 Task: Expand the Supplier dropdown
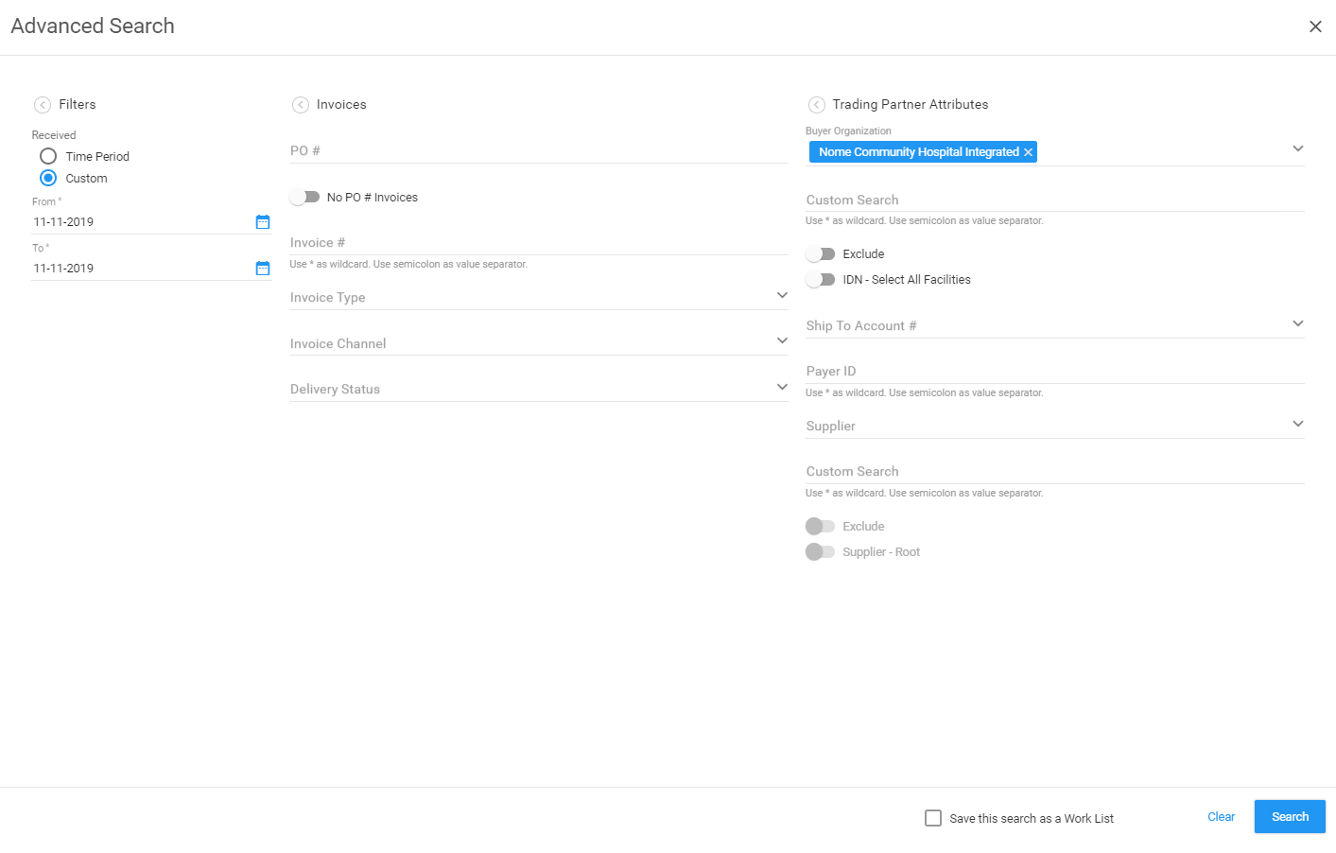click(1297, 424)
